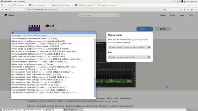Close the Flatpak future of apps tab
198x111 pixels.
click(119, 5)
